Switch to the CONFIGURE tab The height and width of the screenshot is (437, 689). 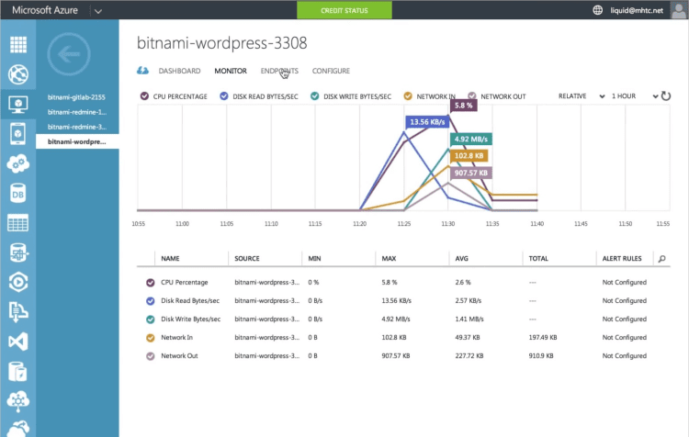coord(331,71)
